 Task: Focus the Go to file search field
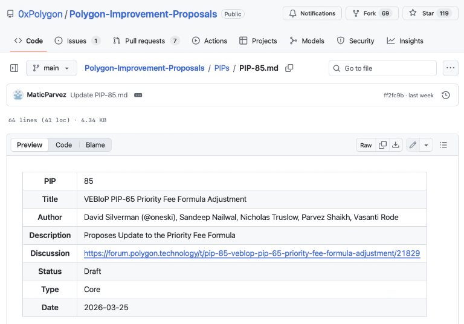tap(382, 68)
